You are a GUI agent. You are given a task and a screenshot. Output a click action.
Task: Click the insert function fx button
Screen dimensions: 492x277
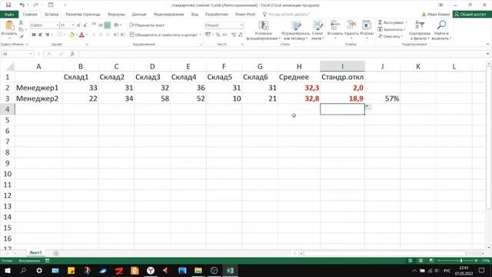pyautogui.click(x=72, y=54)
